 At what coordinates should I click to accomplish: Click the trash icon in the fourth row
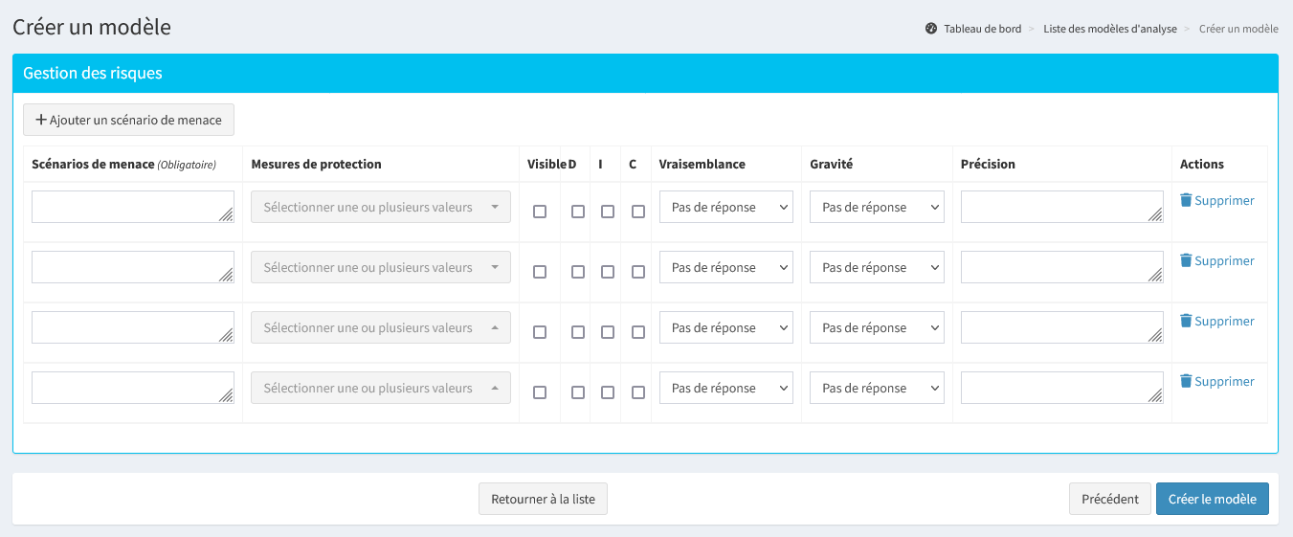click(x=1186, y=381)
